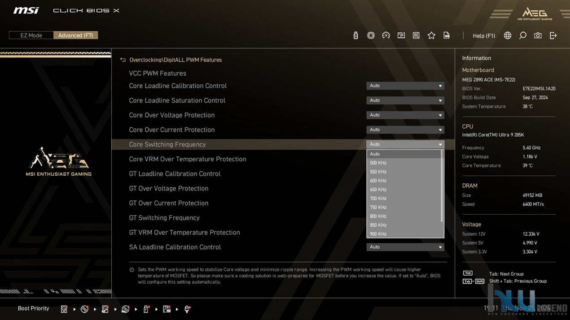Open the log file document icon
Viewport: 570px width, 320px height.
447,35
